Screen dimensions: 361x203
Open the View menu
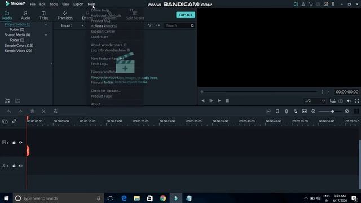coord(65,4)
